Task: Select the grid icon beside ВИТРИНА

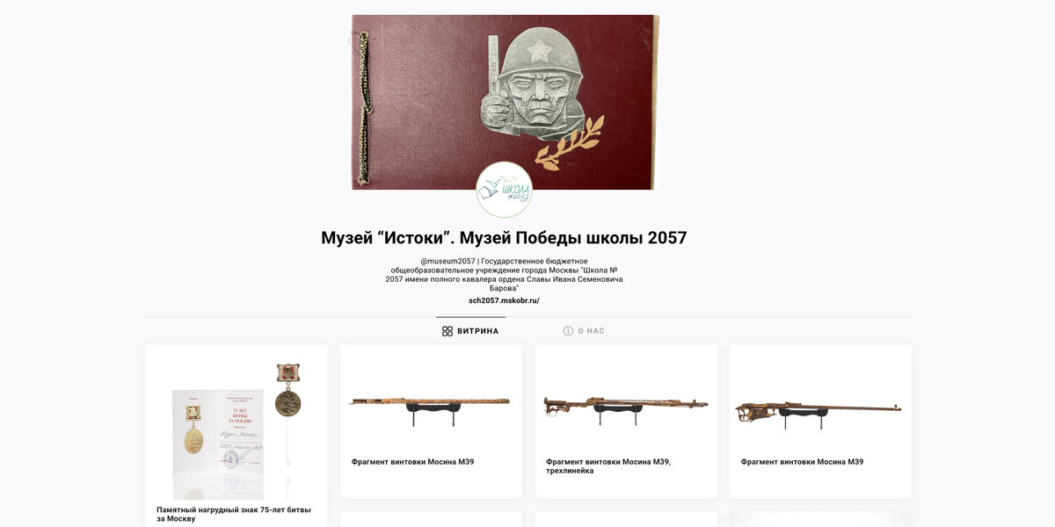Action: 447,331
